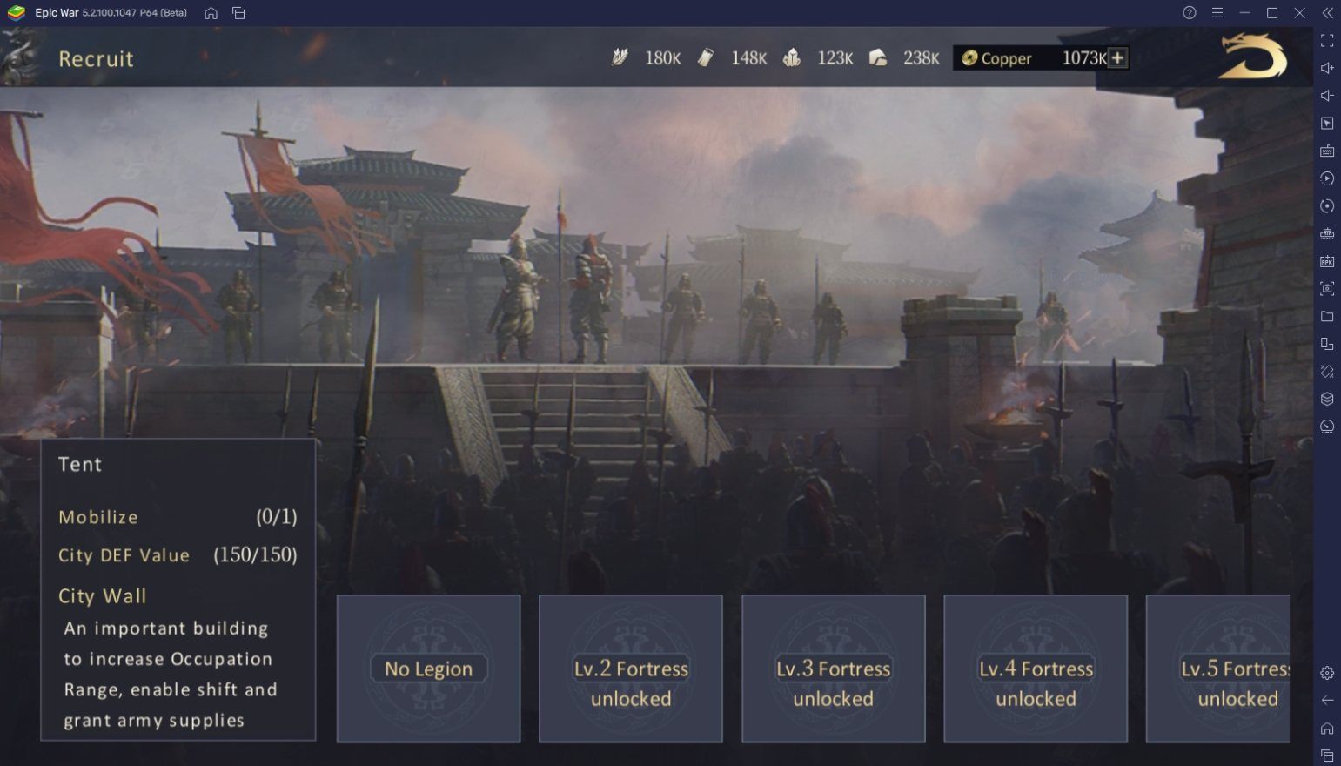This screenshot has width=1341, height=766.
Task: Open keyboard game controls in sidebar
Action: click(x=1327, y=151)
